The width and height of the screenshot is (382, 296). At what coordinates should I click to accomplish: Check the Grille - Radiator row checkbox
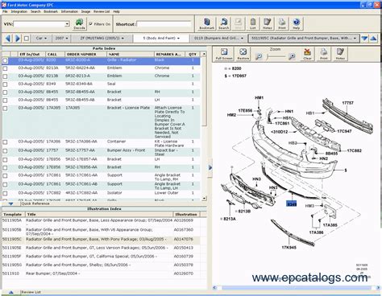(x=5, y=60)
